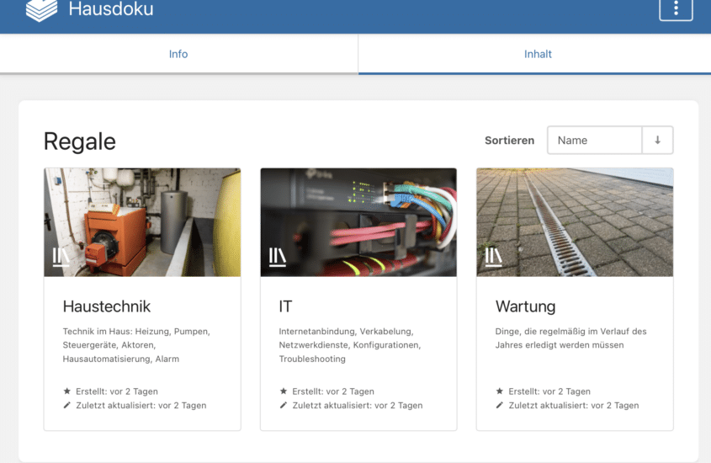Click shelf icon on IT image
Viewport: 711px width, 463px height.
[x=277, y=257]
